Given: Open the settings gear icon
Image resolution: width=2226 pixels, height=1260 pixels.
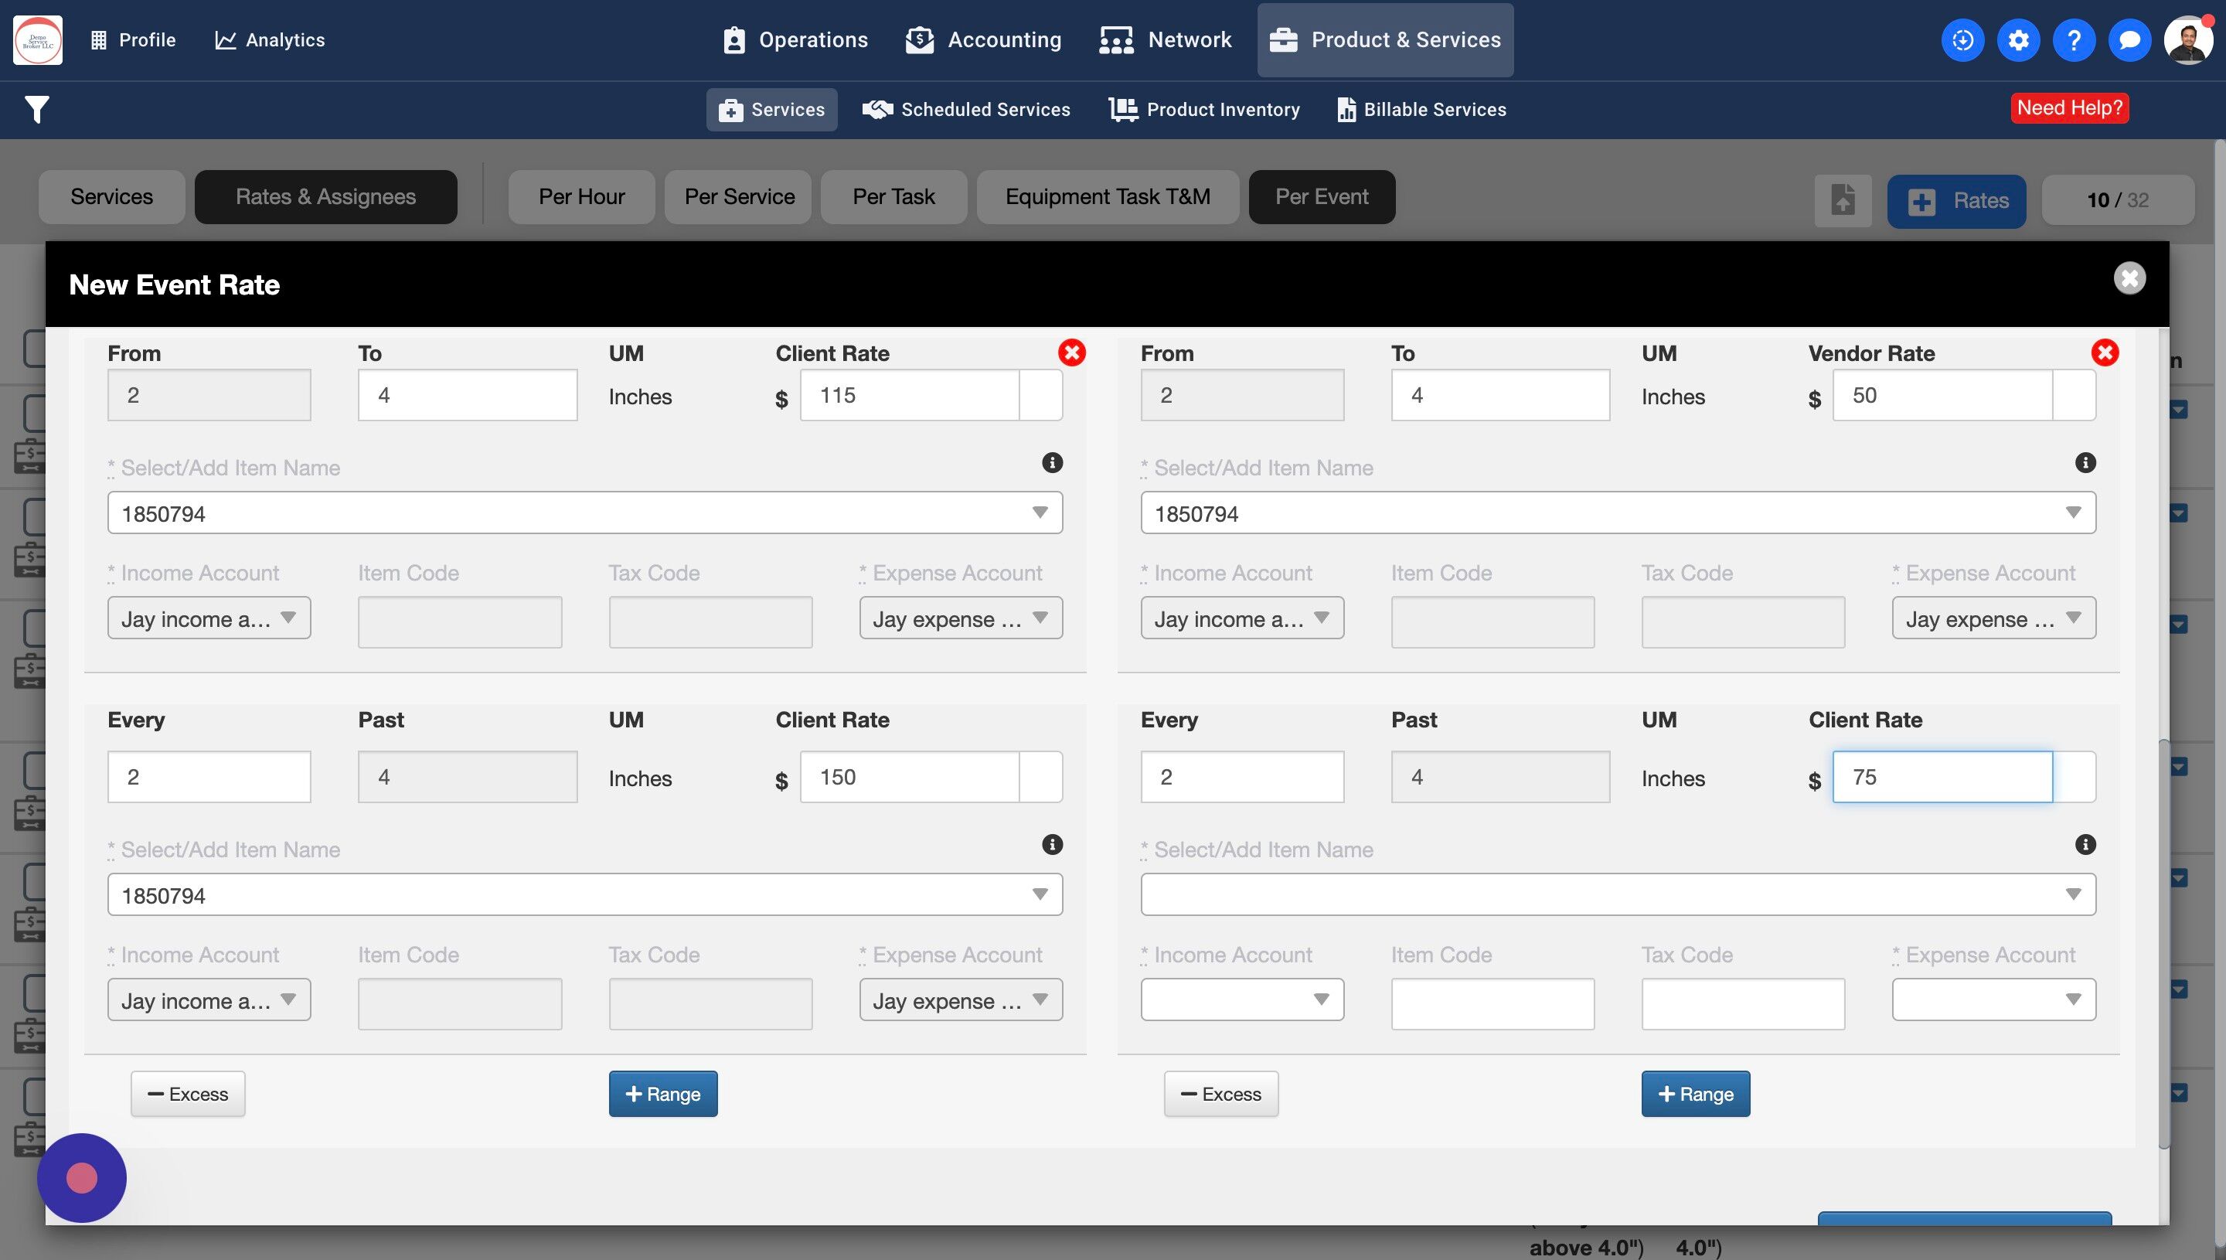Looking at the screenshot, I should tap(2017, 39).
